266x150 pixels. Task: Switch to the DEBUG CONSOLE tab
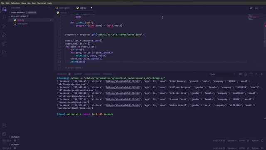tap(92, 74)
